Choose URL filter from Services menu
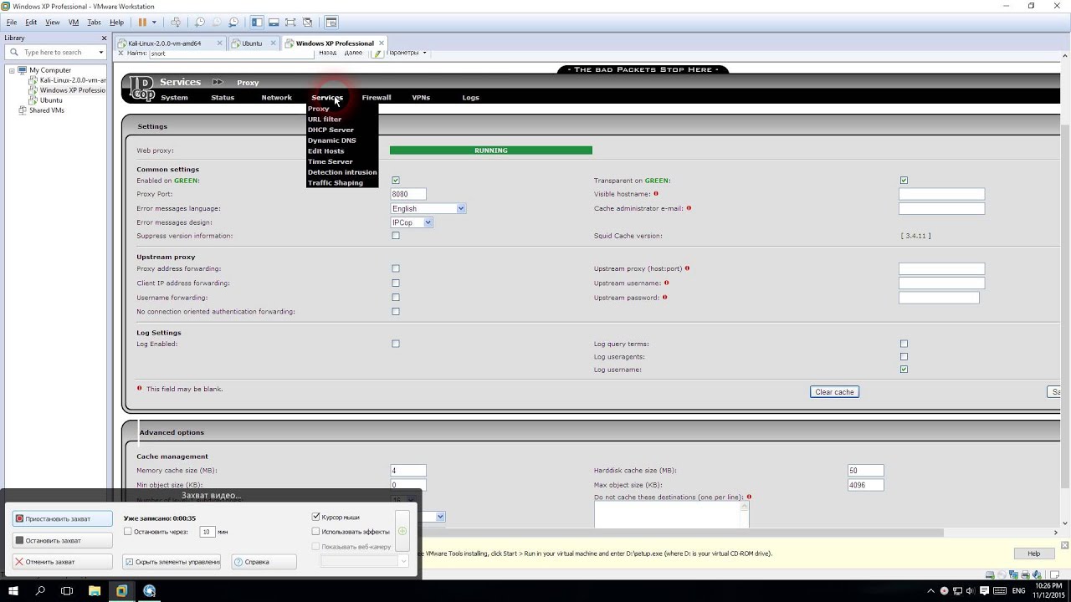The height and width of the screenshot is (602, 1071). [325, 120]
